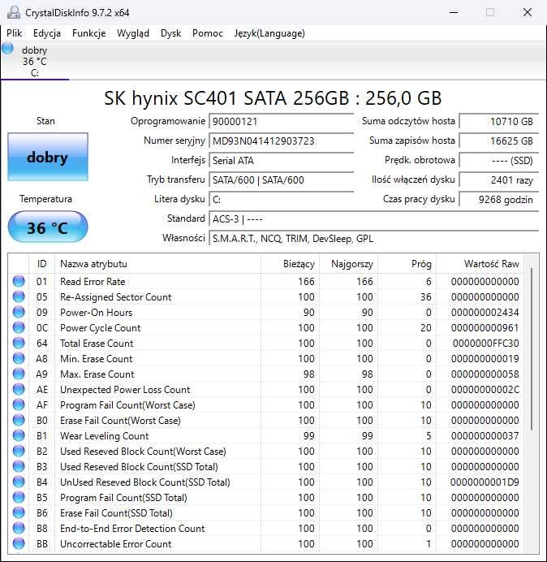The image size is (547, 562).
Task: Minimize the CrystalDiskInfo window
Action: [x=454, y=12]
